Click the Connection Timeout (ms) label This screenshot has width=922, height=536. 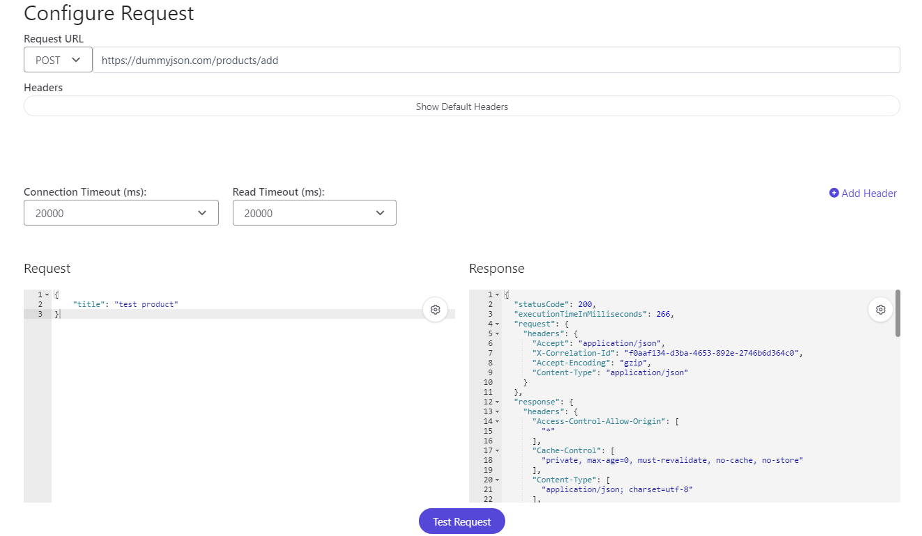(85, 192)
